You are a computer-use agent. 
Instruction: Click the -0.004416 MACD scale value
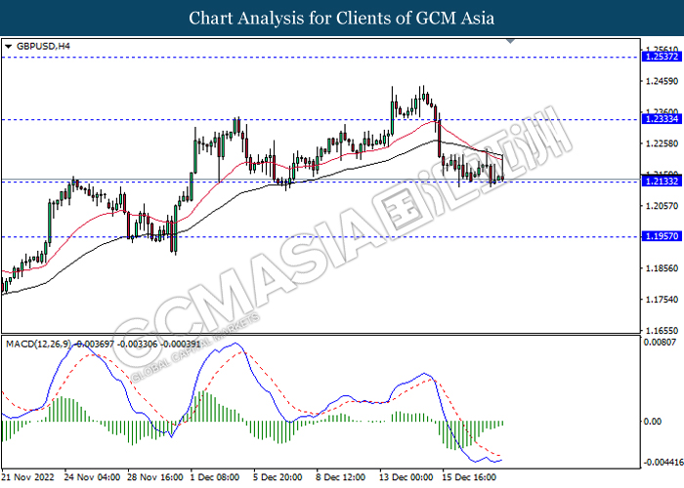pyautogui.click(x=663, y=462)
